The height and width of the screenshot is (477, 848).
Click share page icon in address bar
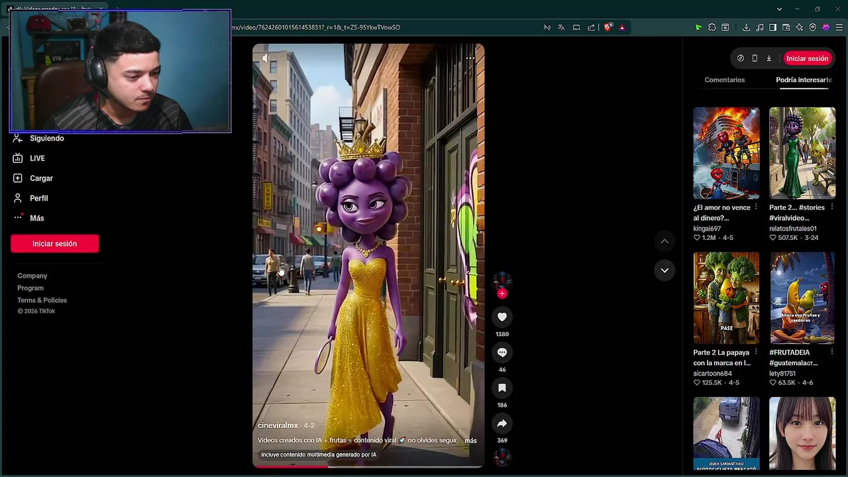click(591, 27)
